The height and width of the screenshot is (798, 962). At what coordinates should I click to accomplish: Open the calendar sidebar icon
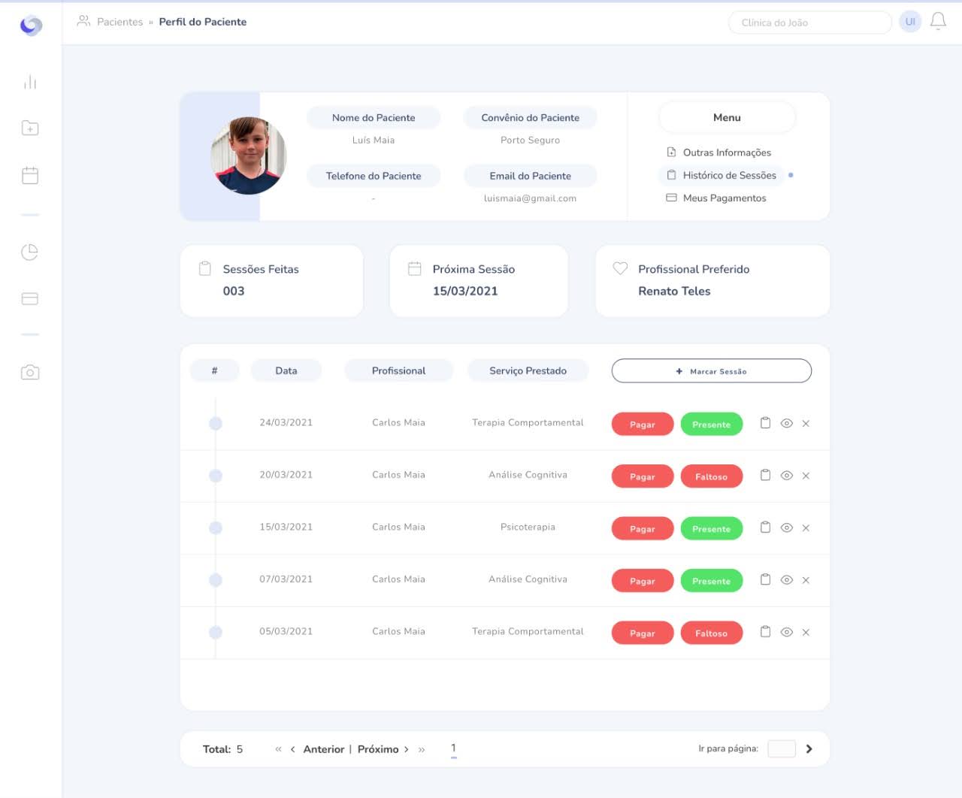(30, 175)
